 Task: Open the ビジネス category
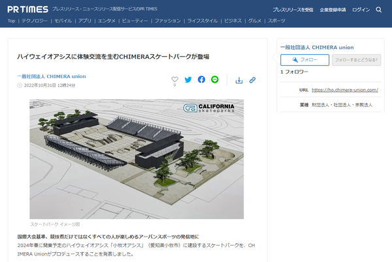pos(233,21)
